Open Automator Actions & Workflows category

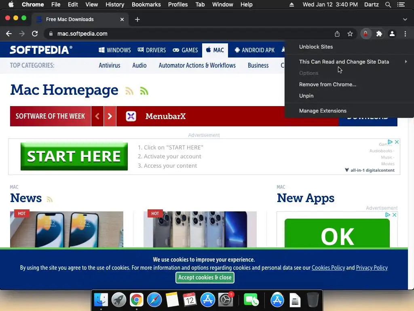pyautogui.click(x=197, y=65)
